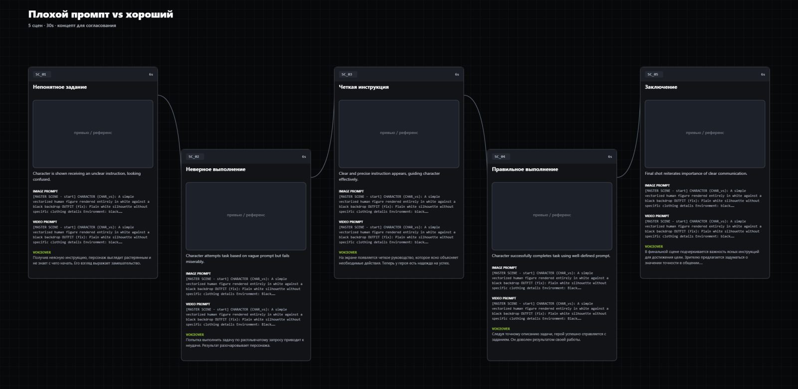Viewport: 798px width, 389px height.
Task: Click the IMAGE PROMPT label in SC_02 card
Action: coord(199,273)
